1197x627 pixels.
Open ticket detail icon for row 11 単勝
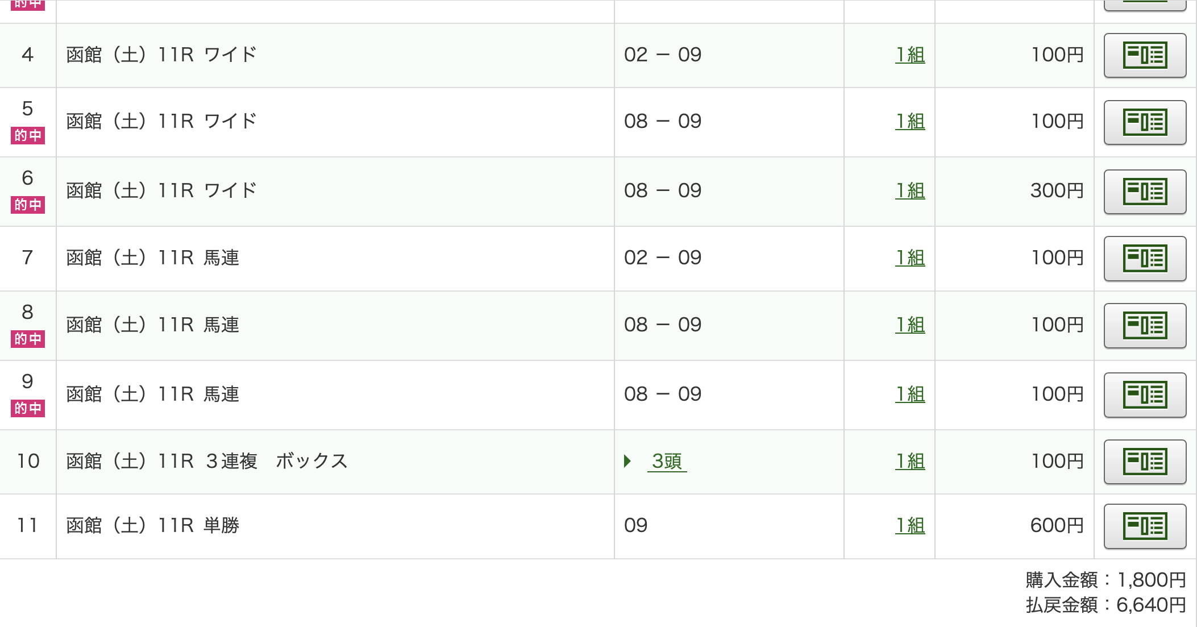[x=1145, y=526]
